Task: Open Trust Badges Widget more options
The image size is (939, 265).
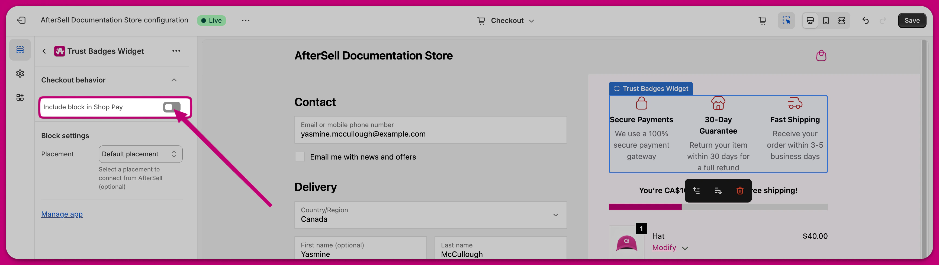Action: click(176, 51)
